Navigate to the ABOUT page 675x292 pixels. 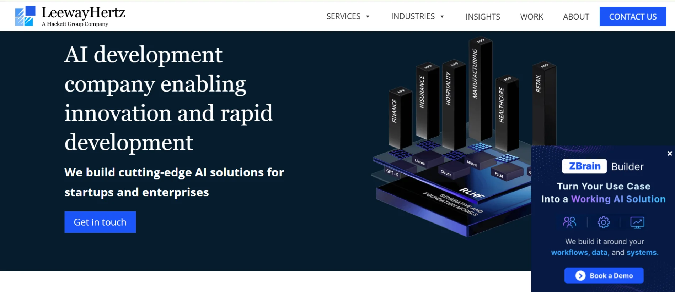coord(576,17)
